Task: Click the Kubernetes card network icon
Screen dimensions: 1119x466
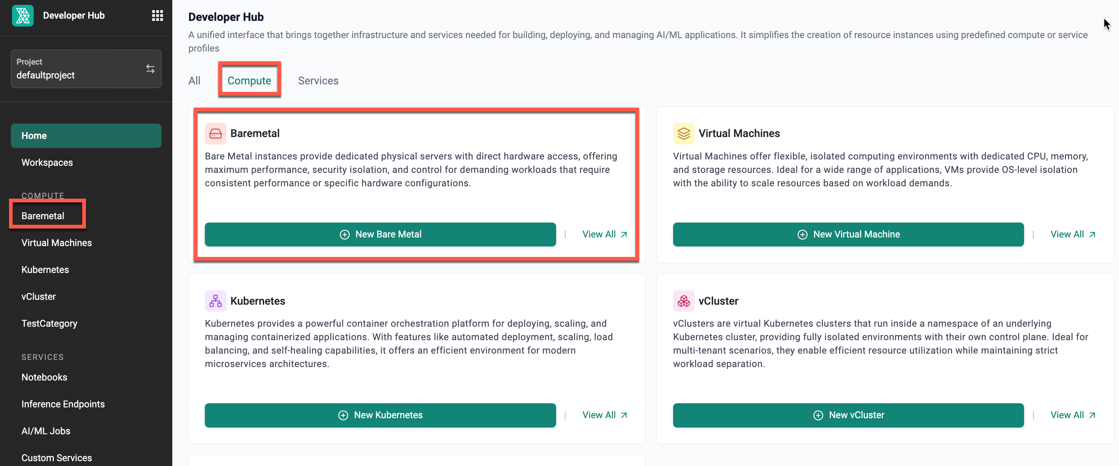Action: 215,301
